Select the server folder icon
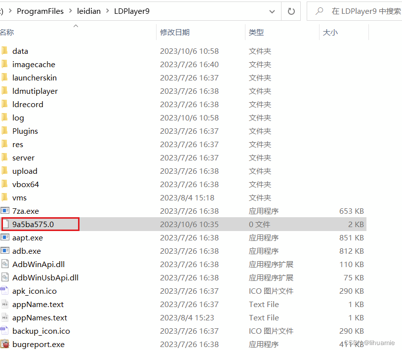The height and width of the screenshot is (350, 402). [x=4, y=157]
